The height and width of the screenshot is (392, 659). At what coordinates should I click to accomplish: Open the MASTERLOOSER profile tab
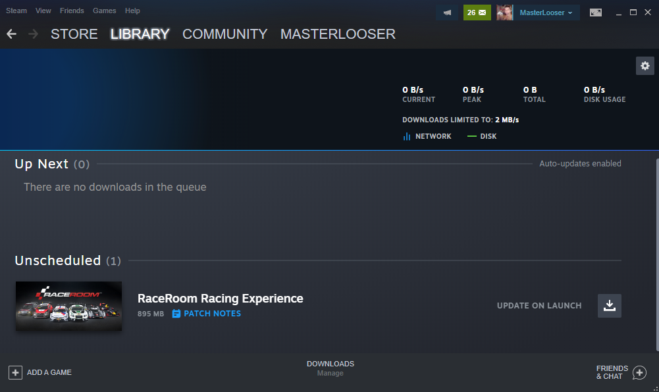pos(338,34)
